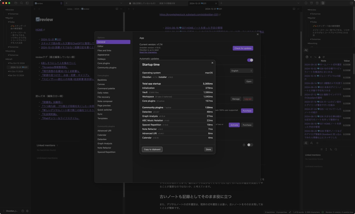The image size is (355, 214).
Task: Click the refresh icon in Graph Analysis panel
Action: pyautogui.click(x=324, y=57)
